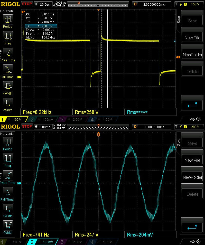
Task: Open trigger level field showing 156 V
Action: (189, 4)
